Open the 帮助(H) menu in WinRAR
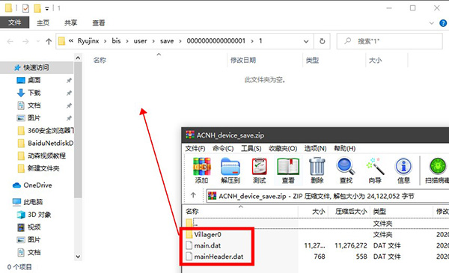 point(345,149)
